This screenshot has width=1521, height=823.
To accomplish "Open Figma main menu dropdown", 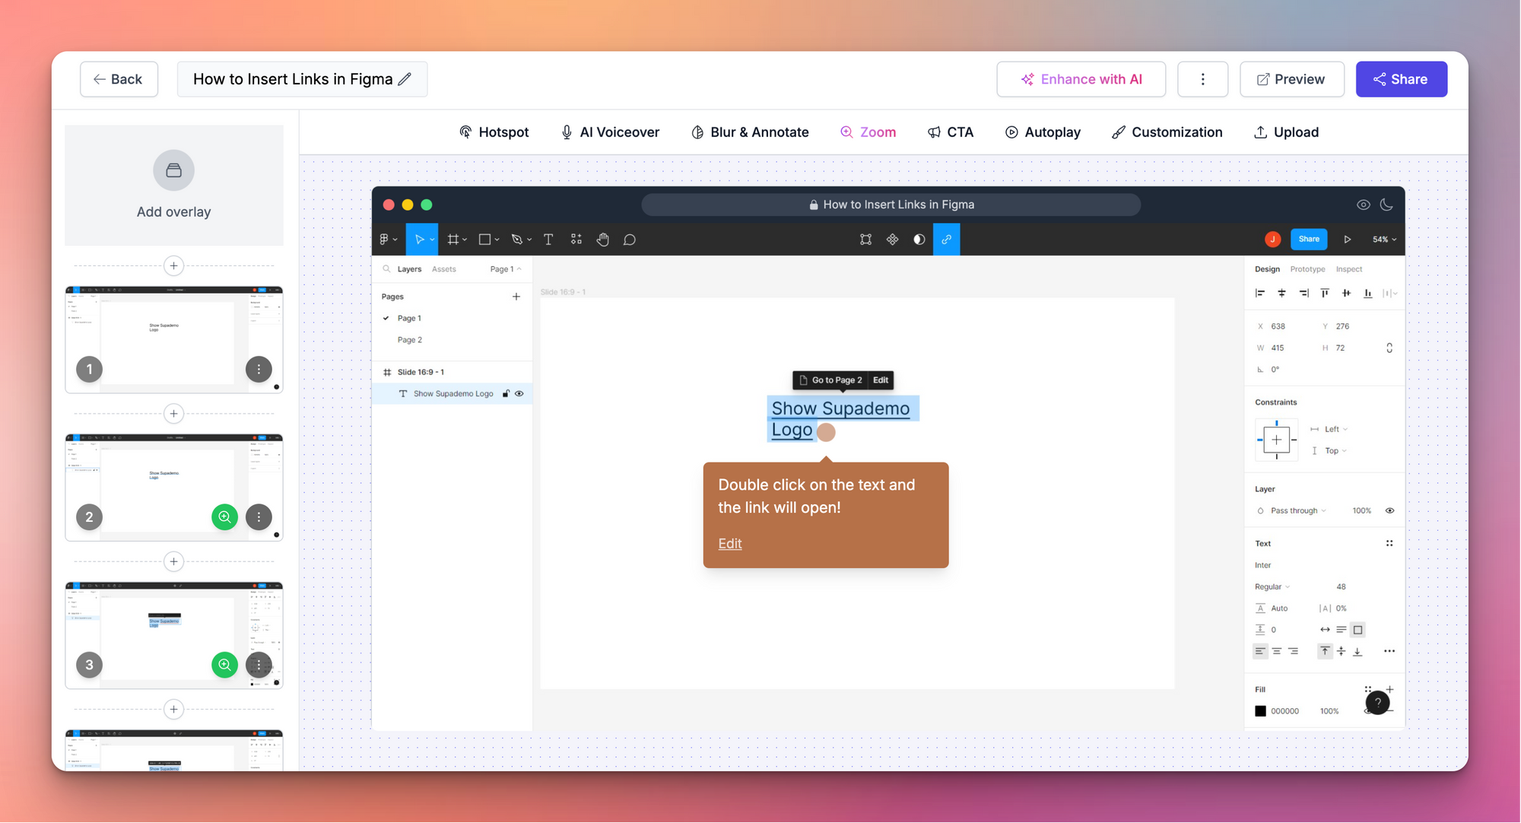I will point(389,240).
